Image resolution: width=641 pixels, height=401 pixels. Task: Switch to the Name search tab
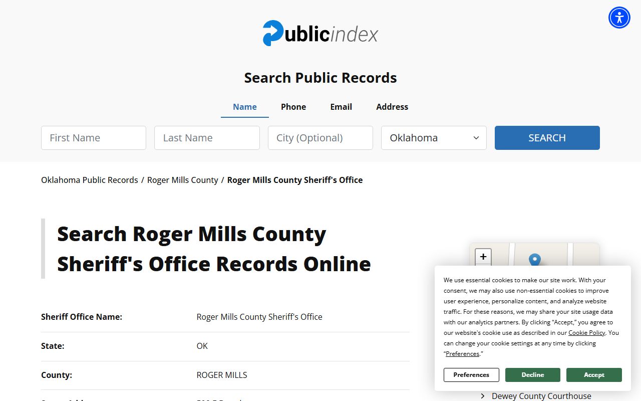click(x=245, y=107)
